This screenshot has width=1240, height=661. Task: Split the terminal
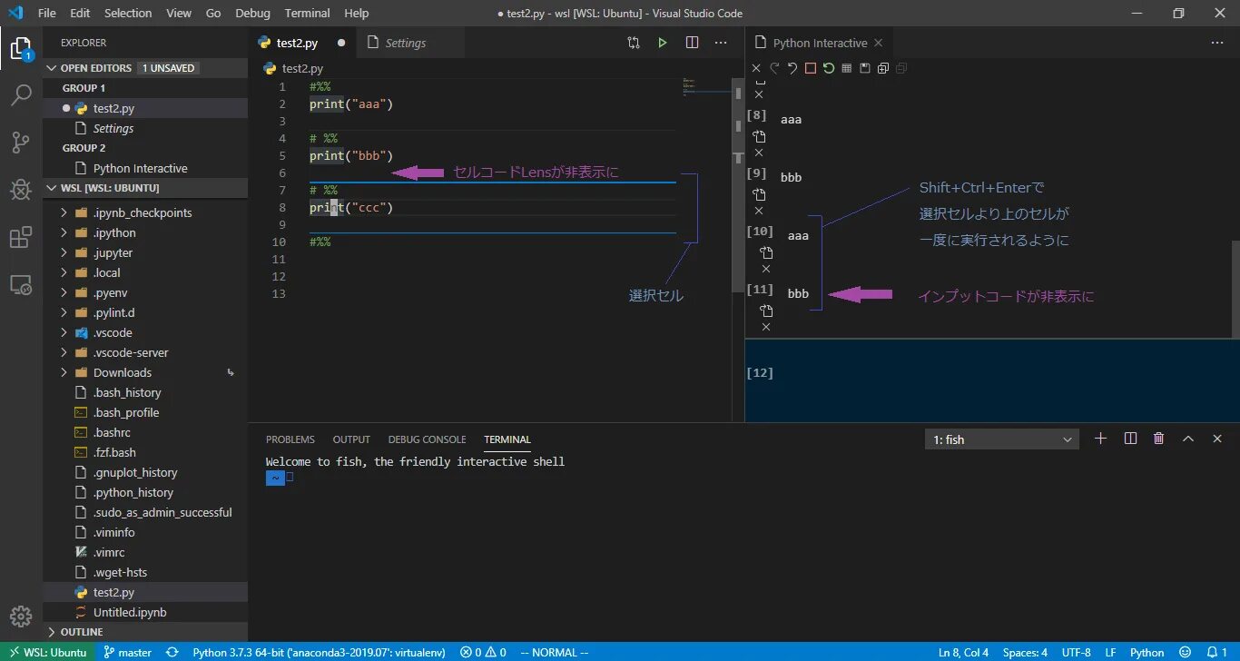(x=1130, y=439)
